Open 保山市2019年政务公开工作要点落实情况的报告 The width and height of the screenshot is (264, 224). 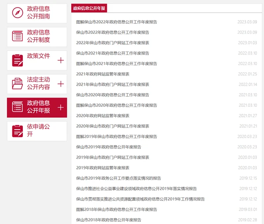coord(118,178)
